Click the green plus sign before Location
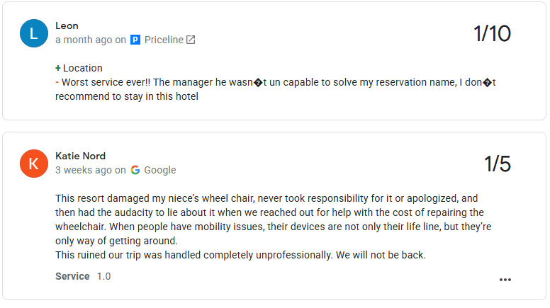 coord(58,69)
